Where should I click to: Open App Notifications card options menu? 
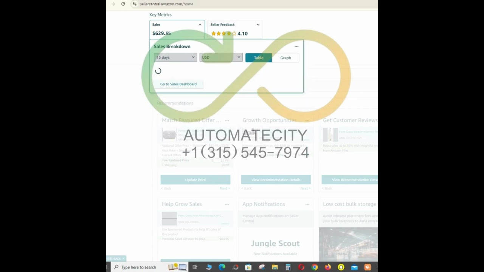pyautogui.click(x=307, y=204)
